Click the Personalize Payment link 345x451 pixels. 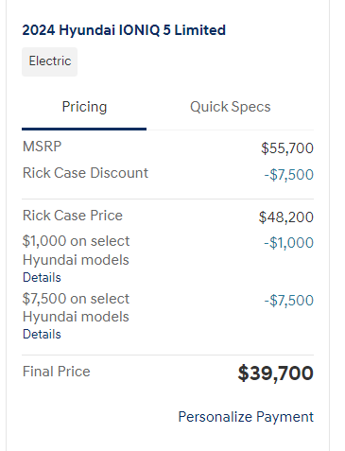(246, 417)
